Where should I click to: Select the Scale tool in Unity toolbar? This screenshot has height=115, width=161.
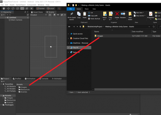(17, 8)
